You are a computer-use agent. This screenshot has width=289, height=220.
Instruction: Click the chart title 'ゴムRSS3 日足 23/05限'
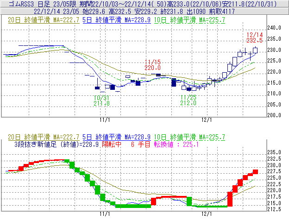(x=43, y=4)
